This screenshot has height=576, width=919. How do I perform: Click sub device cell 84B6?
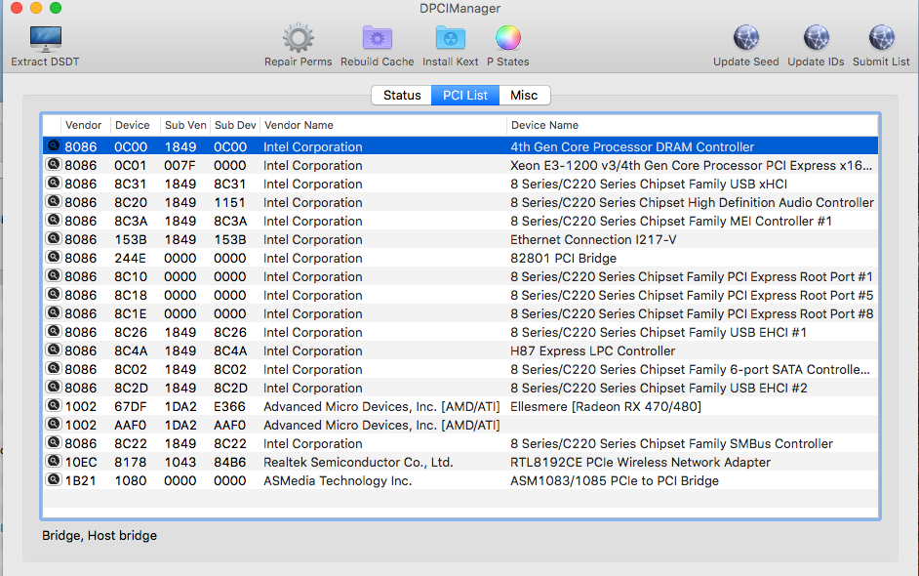point(230,462)
